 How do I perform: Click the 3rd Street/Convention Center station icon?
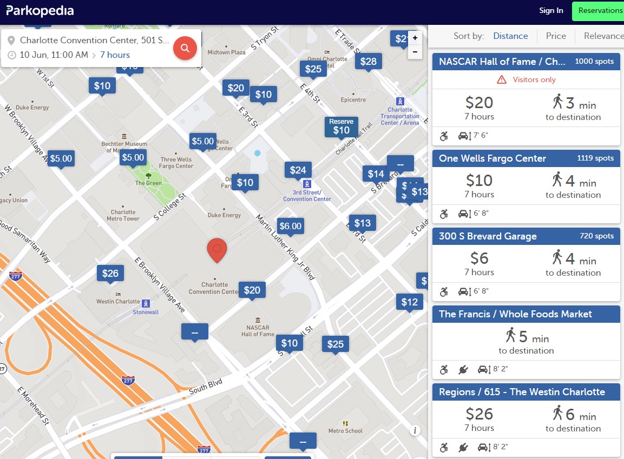pos(307,184)
